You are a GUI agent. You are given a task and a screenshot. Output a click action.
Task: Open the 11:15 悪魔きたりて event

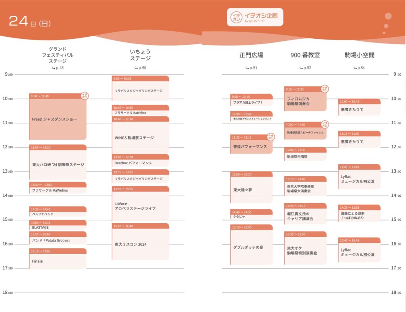click(359, 139)
